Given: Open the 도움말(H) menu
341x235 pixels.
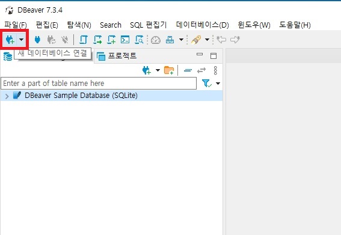Looking at the screenshot, I should (295, 25).
